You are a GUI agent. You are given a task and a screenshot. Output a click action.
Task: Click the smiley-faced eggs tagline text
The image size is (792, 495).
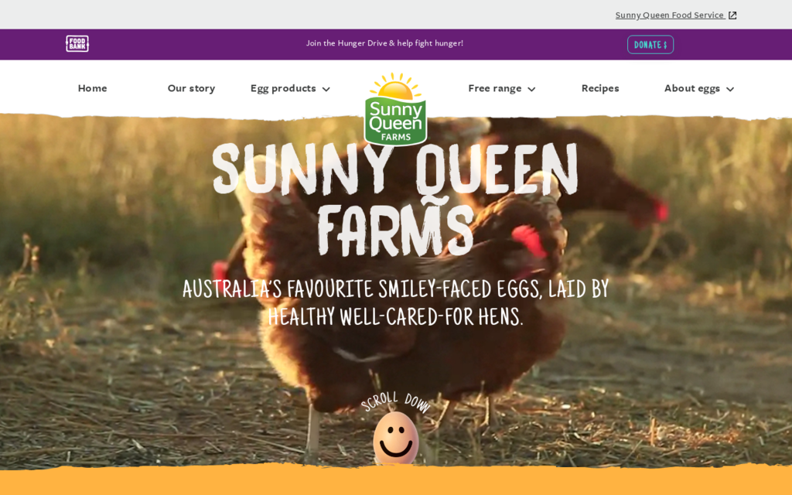pos(395,303)
